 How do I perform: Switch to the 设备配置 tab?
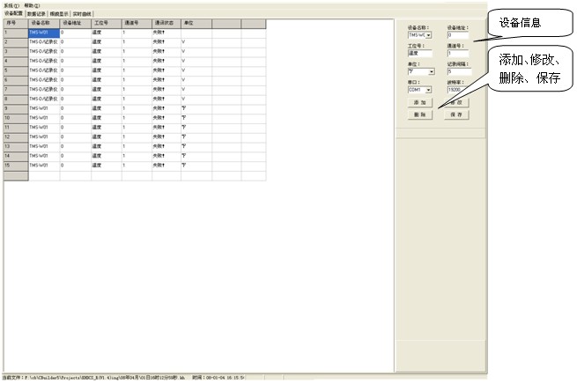(x=13, y=14)
